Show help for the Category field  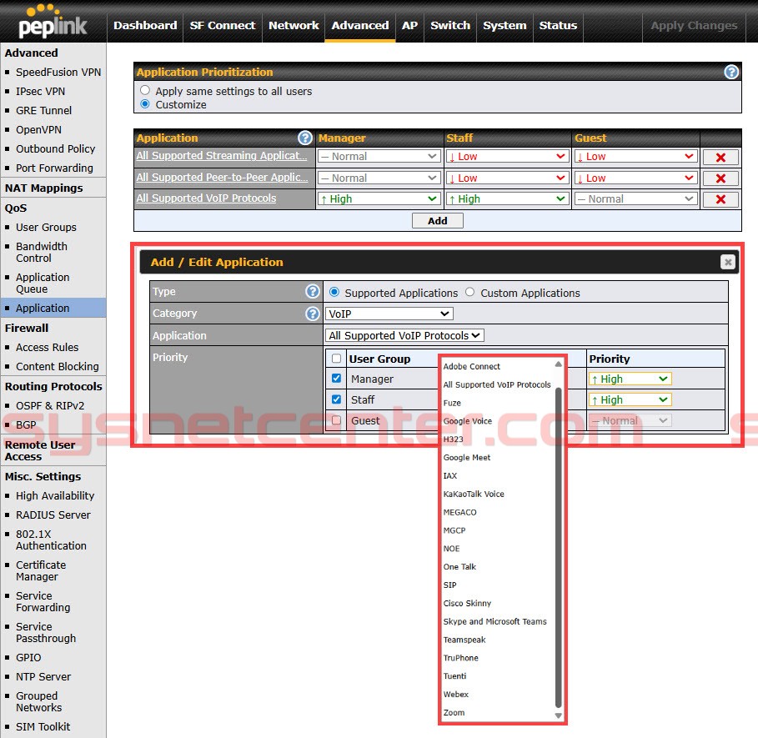[313, 314]
